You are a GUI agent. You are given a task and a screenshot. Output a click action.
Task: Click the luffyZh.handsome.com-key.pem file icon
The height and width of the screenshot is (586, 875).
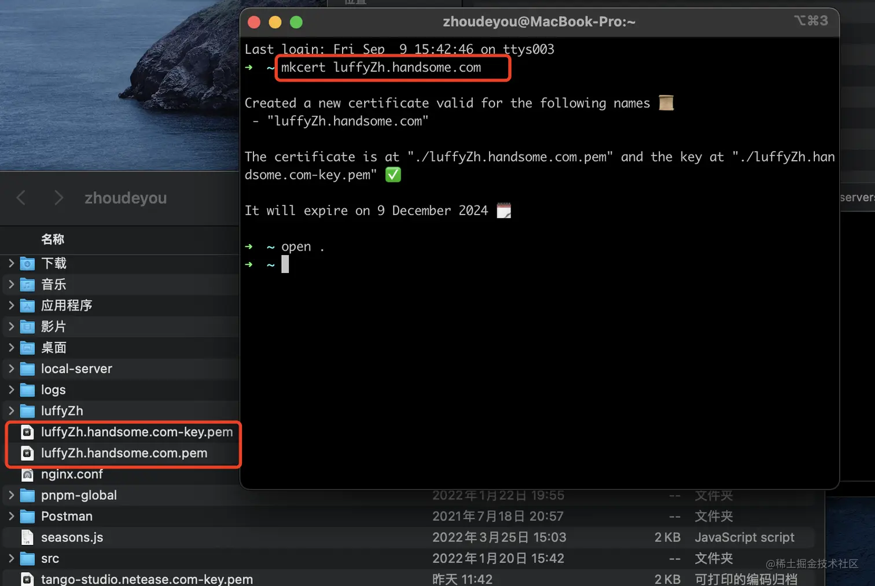point(27,432)
